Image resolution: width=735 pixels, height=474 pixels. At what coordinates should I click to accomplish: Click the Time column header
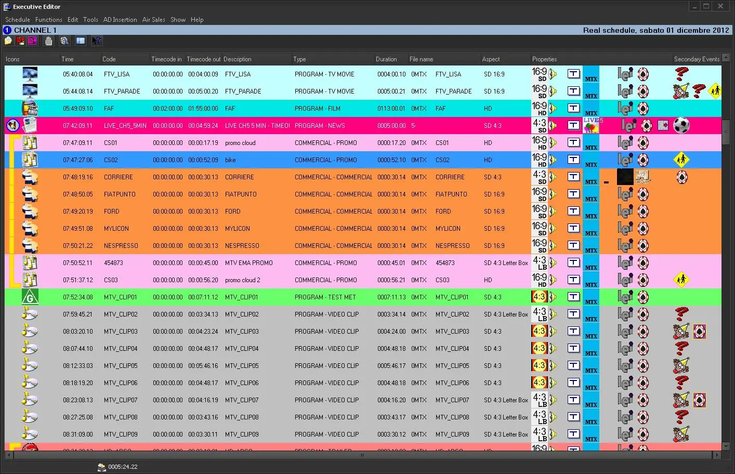[80, 59]
